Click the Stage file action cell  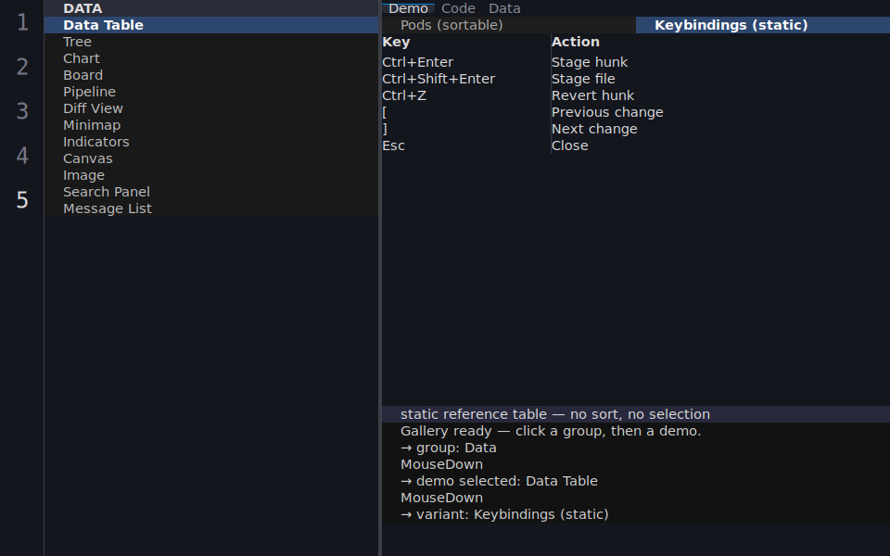coord(720,79)
